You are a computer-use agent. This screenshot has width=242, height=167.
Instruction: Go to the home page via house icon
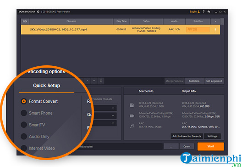click(x=209, y=12)
